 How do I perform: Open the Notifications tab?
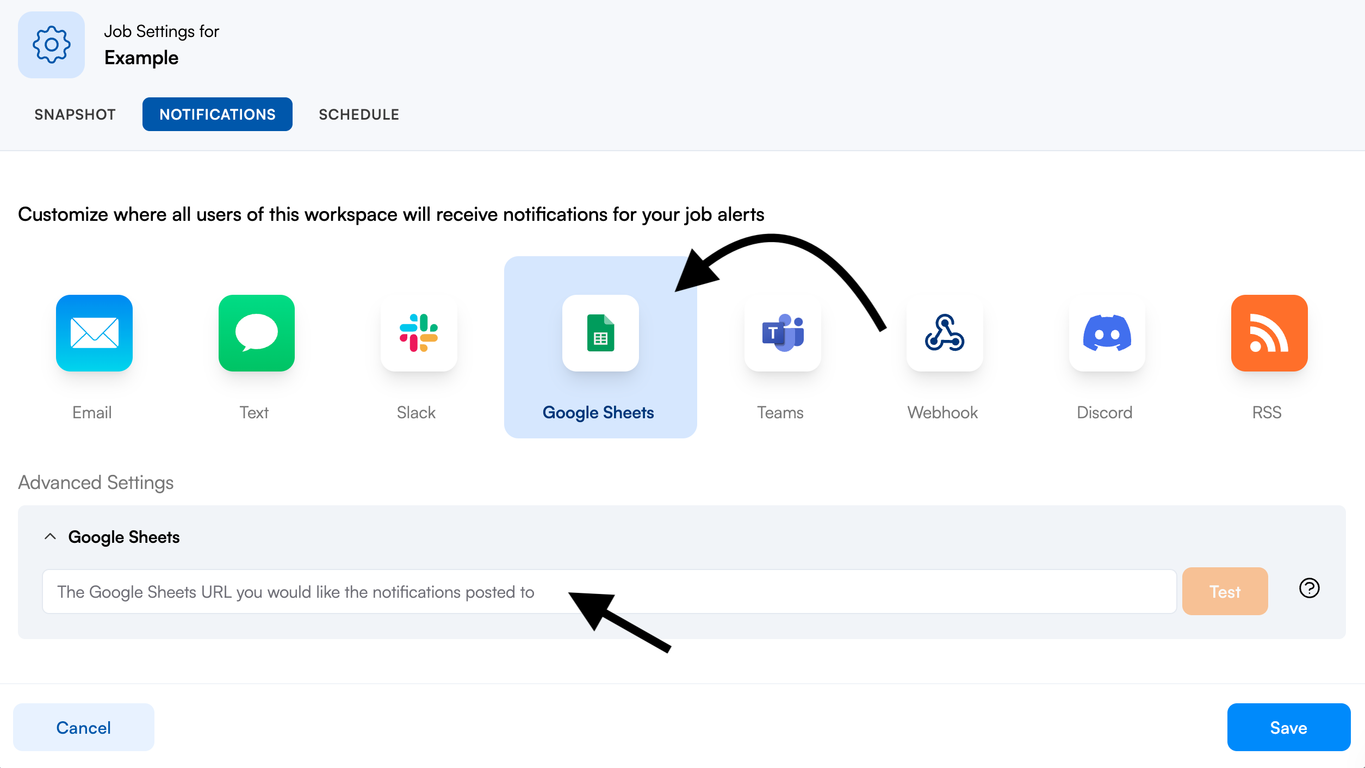(x=218, y=114)
